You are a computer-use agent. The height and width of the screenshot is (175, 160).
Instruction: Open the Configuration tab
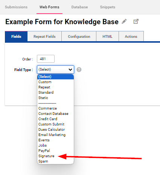pyautogui.click(x=79, y=36)
